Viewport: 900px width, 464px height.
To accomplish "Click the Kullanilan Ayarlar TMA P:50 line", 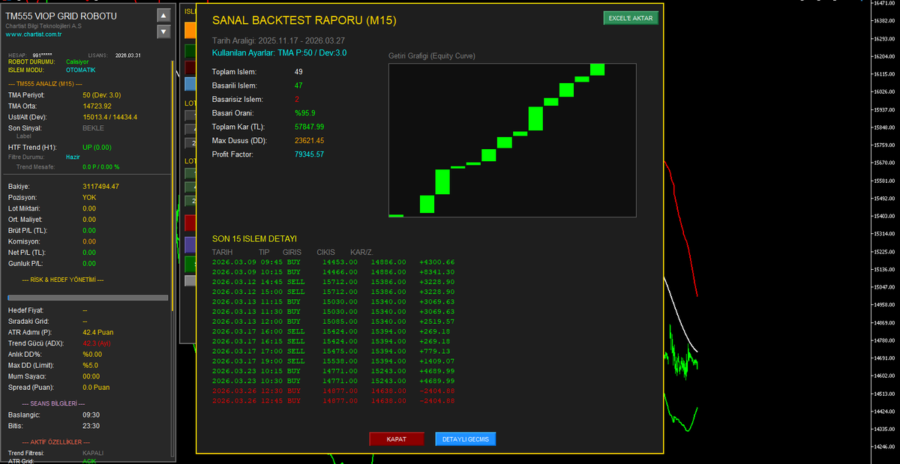I will 279,52.
